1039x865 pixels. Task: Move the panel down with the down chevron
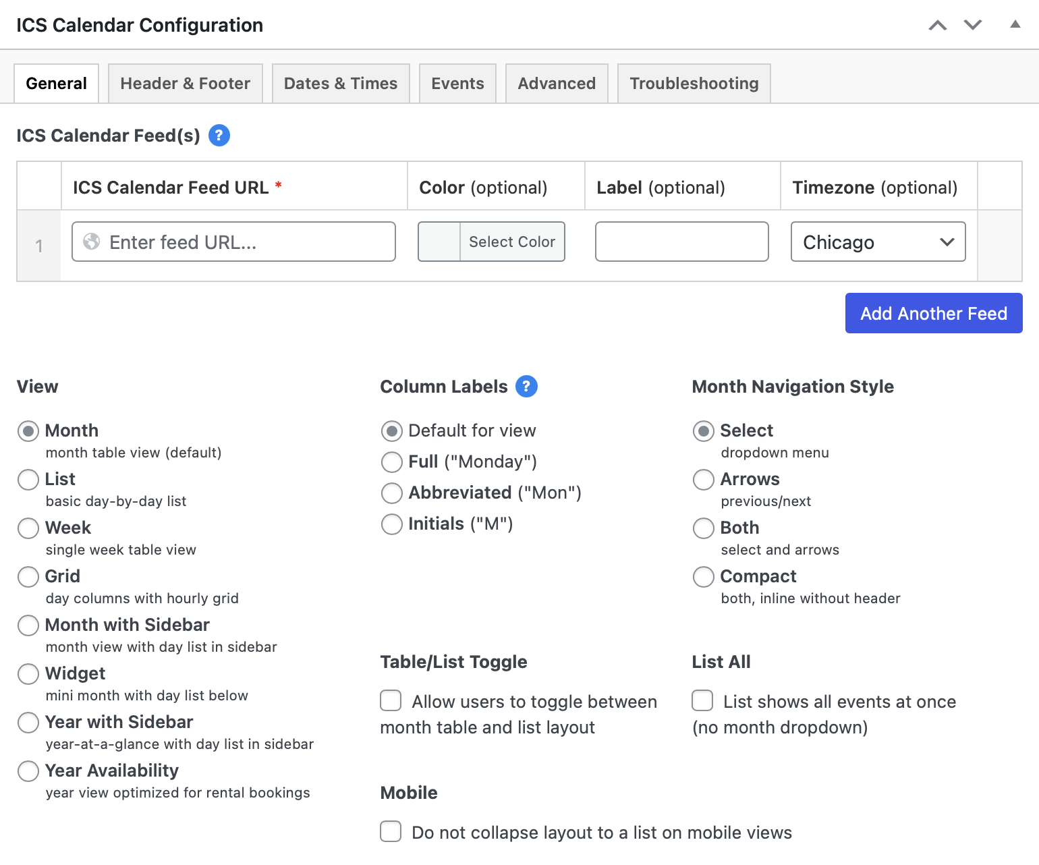tap(973, 26)
